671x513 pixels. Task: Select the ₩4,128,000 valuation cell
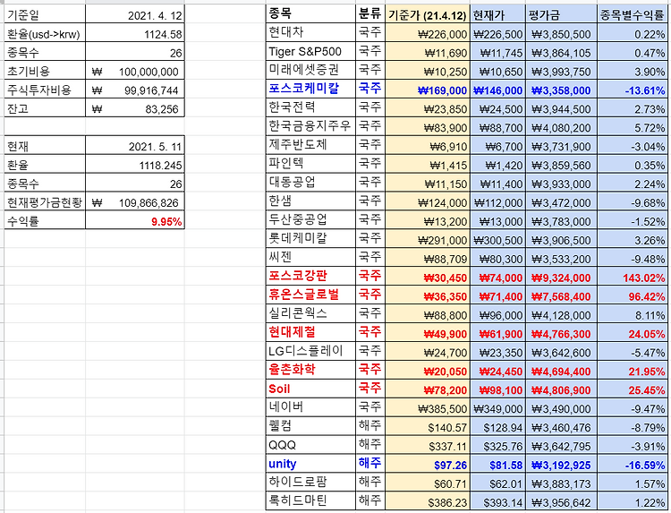[x=561, y=315]
